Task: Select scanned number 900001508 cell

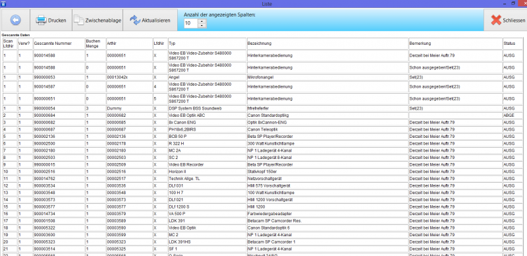Action: pyautogui.click(x=59, y=221)
